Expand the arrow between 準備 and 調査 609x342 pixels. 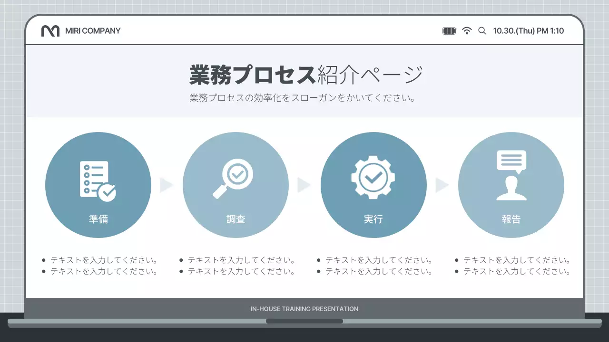pos(166,185)
